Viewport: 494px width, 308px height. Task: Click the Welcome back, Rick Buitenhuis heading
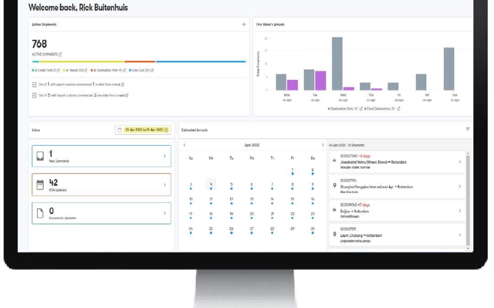click(78, 8)
